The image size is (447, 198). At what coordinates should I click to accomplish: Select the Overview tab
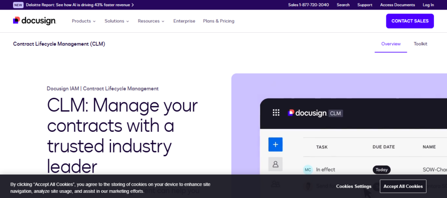(391, 44)
